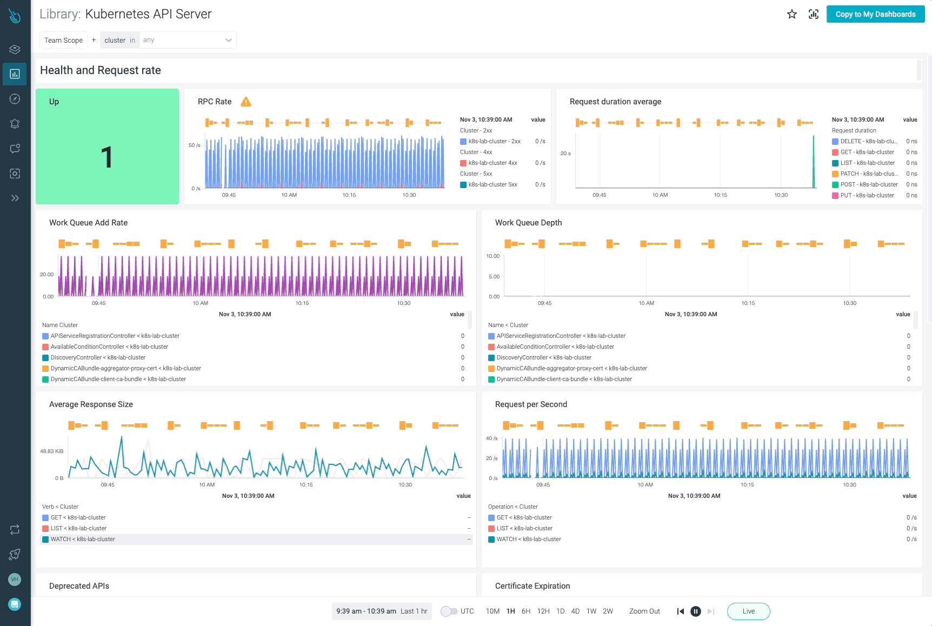This screenshot has height=626, width=932.
Task: Open the Explore compass icon
Action: click(15, 99)
